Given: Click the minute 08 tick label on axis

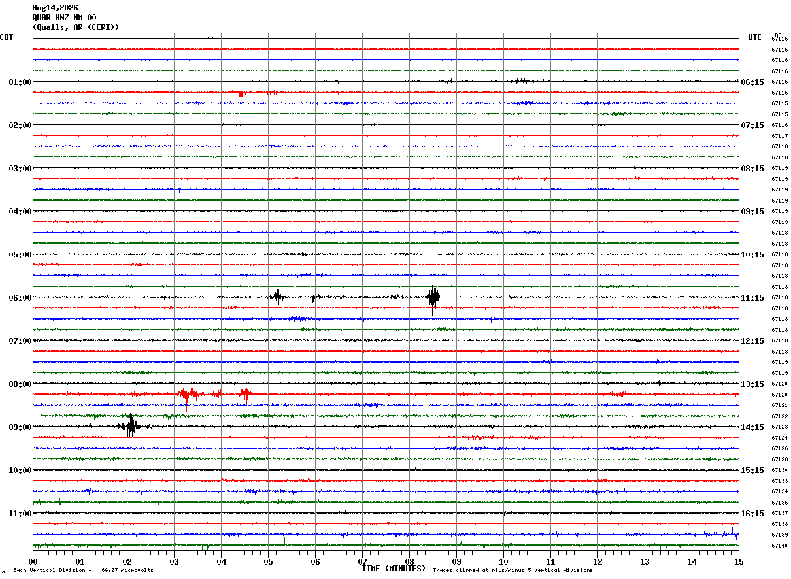Looking at the screenshot, I should click(x=409, y=561).
